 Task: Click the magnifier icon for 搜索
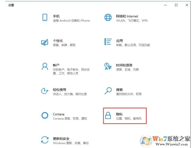(x=108, y=91)
